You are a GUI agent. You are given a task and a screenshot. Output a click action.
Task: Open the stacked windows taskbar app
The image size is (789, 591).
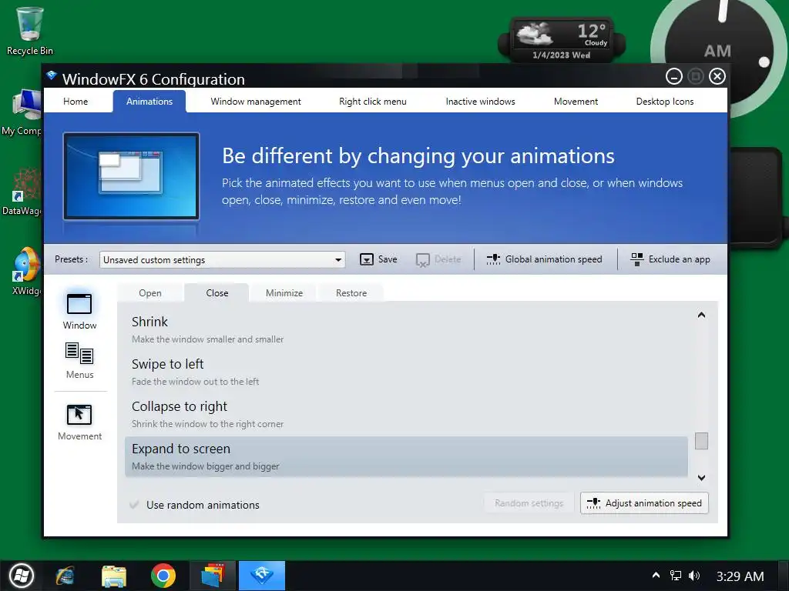tap(213, 576)
